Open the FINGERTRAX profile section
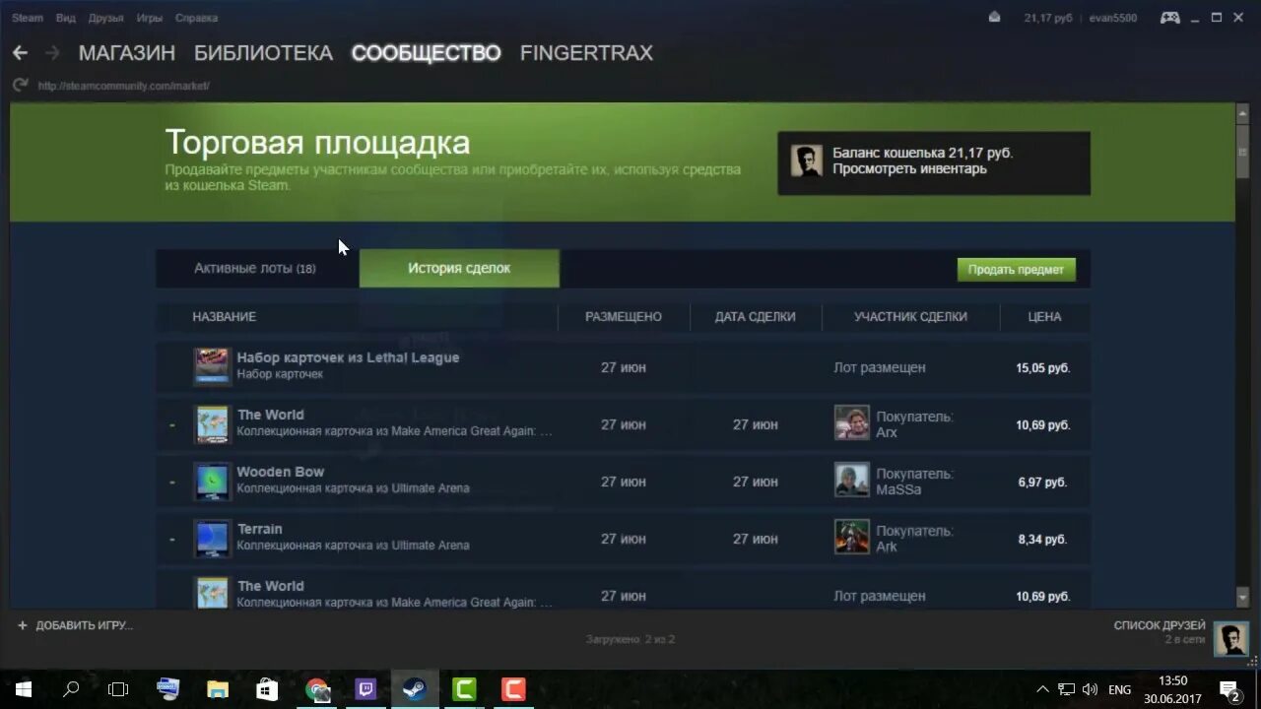Viewport: 1261px width, 709px height. [586, 53]
